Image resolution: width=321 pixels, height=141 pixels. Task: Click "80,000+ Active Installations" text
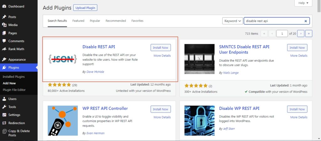click(66, 91)
